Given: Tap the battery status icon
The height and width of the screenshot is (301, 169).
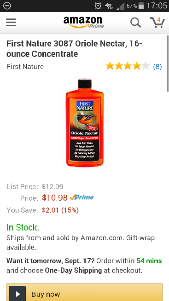Looking at the screenshot, I should pyautogui.click(x=141, y=6).
